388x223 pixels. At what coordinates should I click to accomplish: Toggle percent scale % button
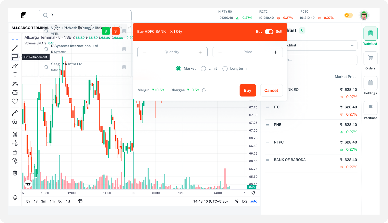pyautogui.click(x=237, y=201)
